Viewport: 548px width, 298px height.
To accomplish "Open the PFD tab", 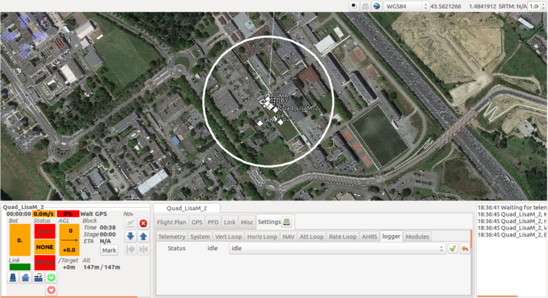I will tap(213, 223).
